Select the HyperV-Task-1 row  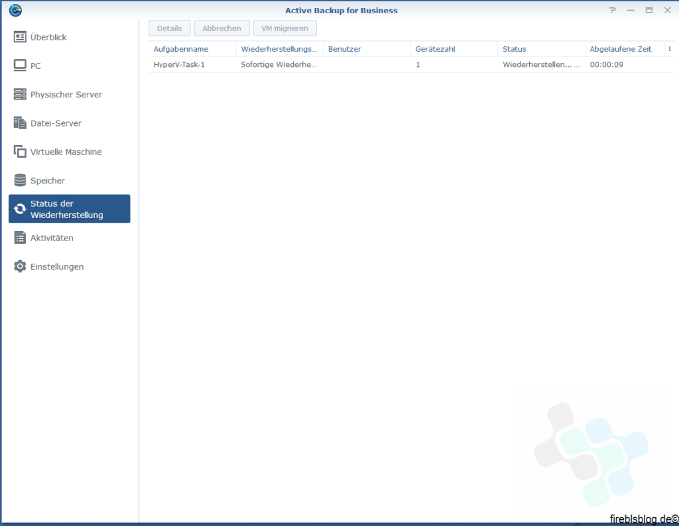point(411,64)
